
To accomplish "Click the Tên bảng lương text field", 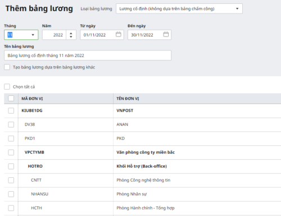I will 88,56.
